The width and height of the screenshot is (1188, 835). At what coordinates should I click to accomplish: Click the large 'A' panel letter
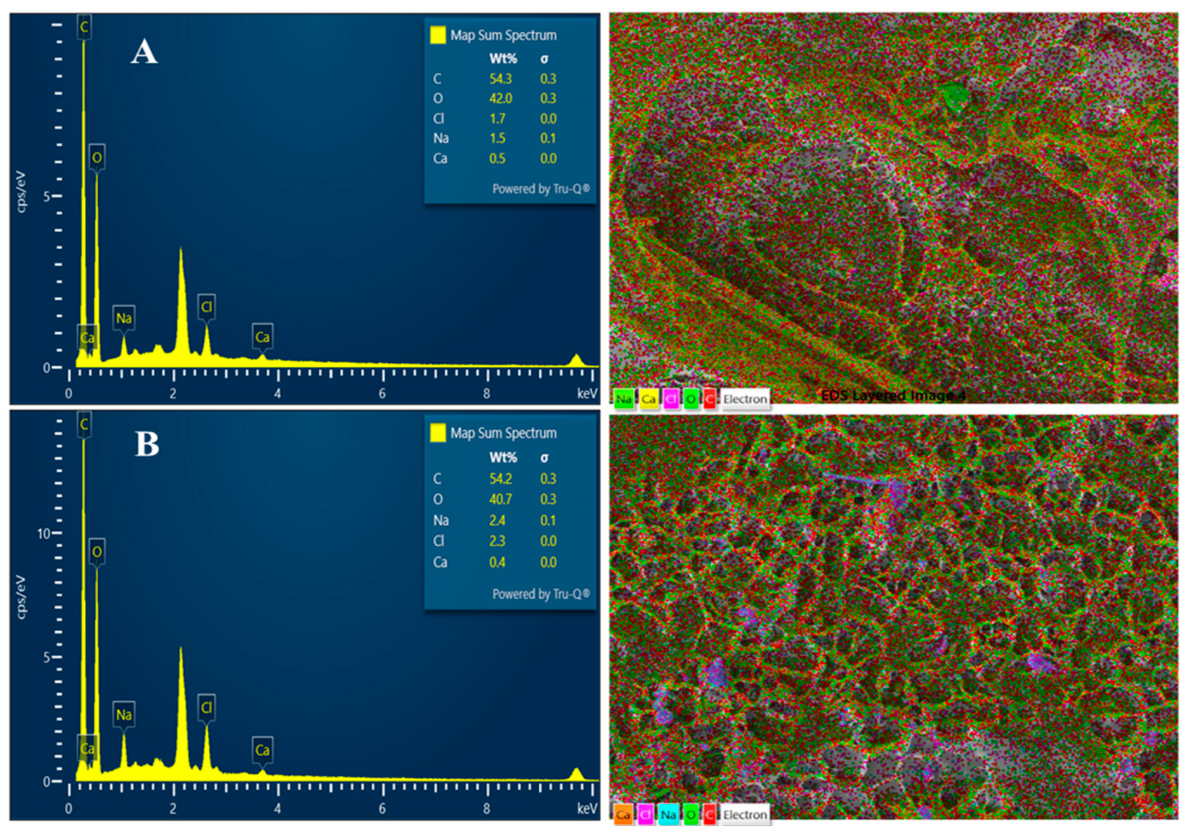144,52
